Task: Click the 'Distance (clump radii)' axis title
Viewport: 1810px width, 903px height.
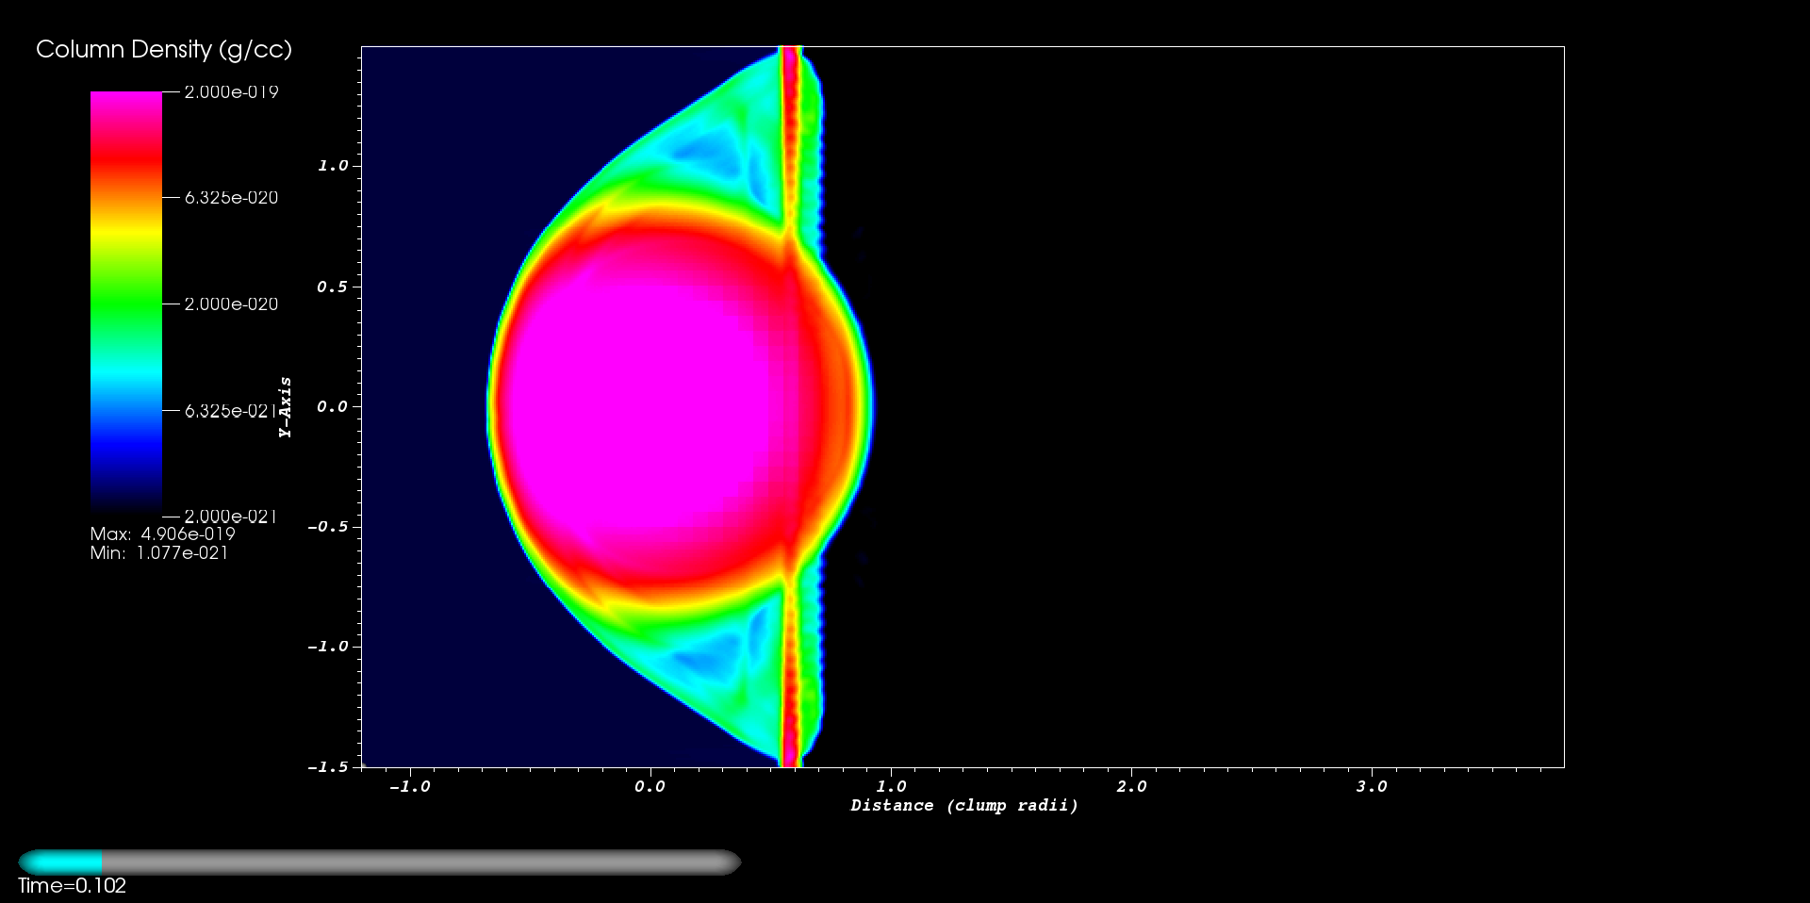Action: (x=964, y=806)
